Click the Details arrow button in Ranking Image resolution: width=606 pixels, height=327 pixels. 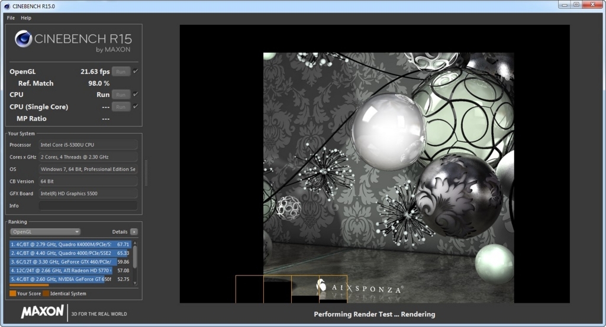(x=134, y=232)
